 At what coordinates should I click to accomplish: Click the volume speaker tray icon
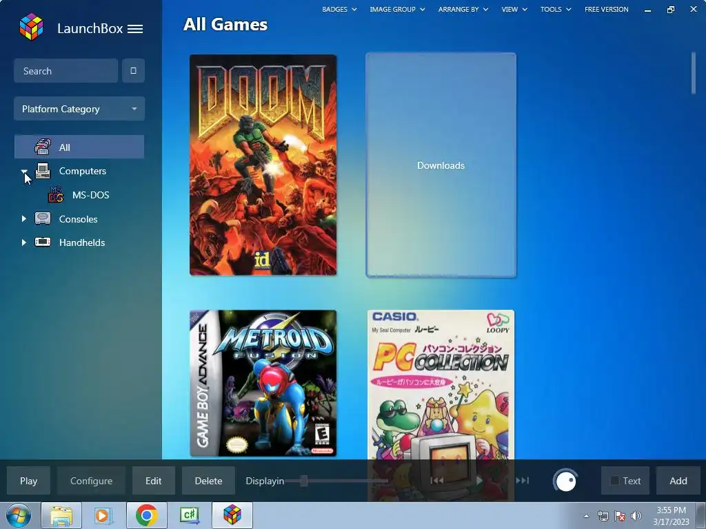[x=636, y=516]
